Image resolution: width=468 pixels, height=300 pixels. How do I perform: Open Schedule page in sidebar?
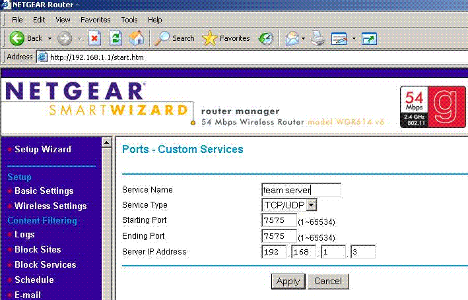tap(34, 280)
